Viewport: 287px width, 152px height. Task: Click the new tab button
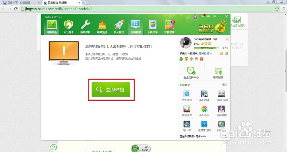tap(86, 3)
